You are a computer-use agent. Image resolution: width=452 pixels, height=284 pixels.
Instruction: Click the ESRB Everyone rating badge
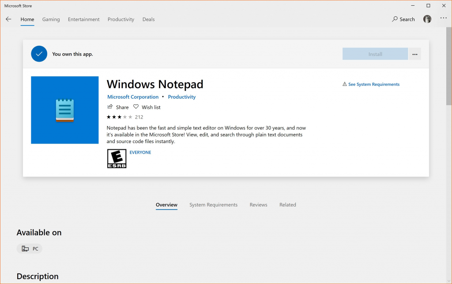(117, 159)
